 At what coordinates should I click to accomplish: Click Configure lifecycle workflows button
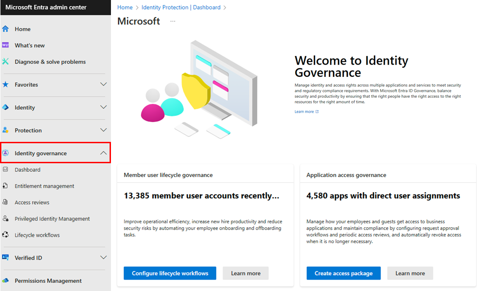pos(170,273)
